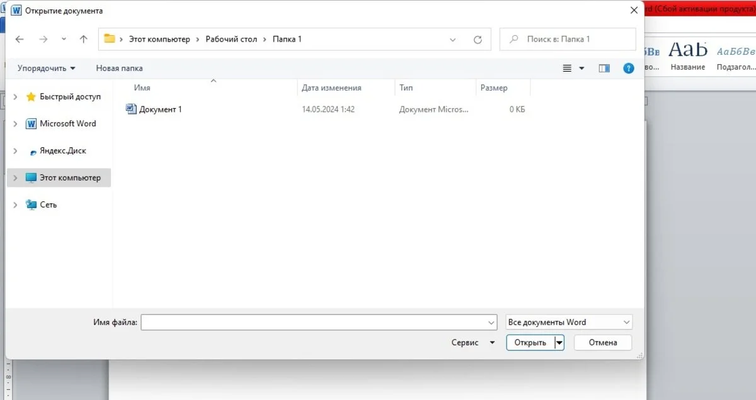756x400 pixels.
Task: Open the Все документы Word file type dropdown
Action: [569, 322]
